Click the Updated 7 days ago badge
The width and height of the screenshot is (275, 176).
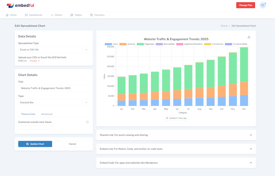pos(176,118)
